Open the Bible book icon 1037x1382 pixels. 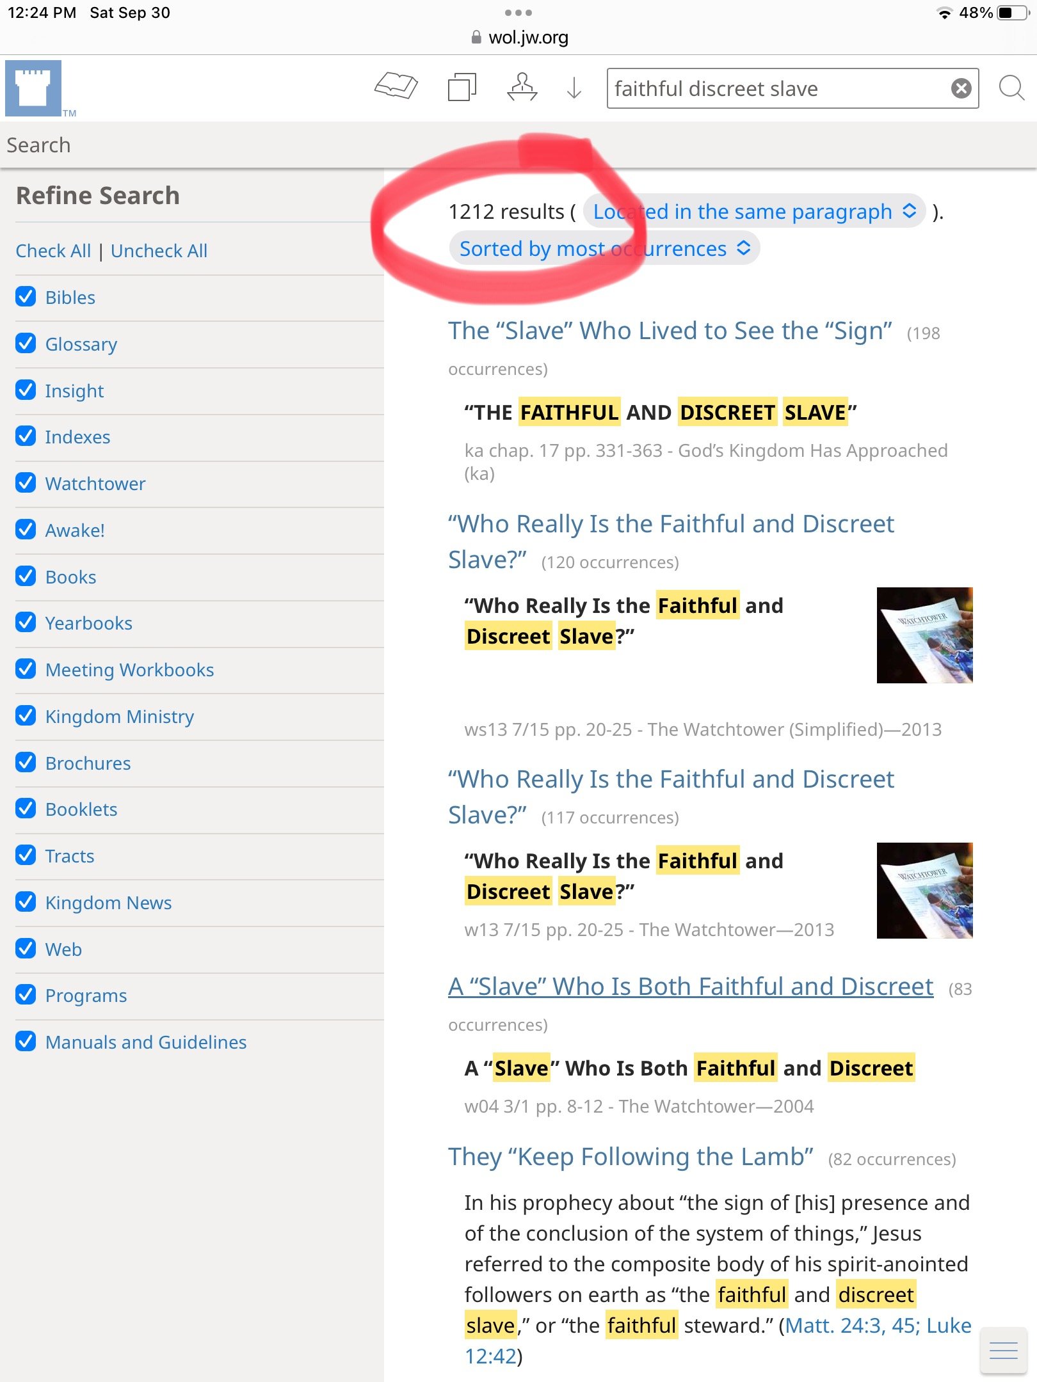(x=396, y=86)
